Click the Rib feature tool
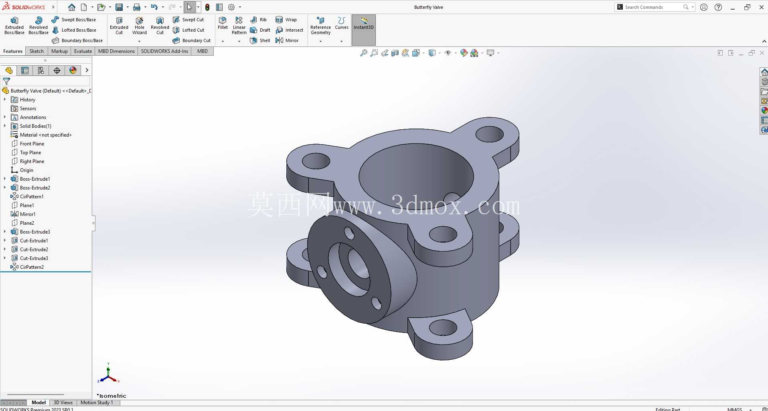Viewport: 768px width, 411px height. 258,20
